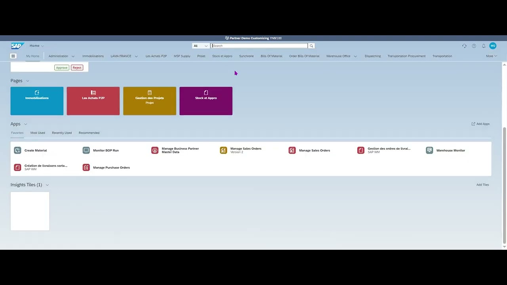Open Création de livraisons sortantes icon
This screenshot has height=285, width=507.
tap(17, 167)
